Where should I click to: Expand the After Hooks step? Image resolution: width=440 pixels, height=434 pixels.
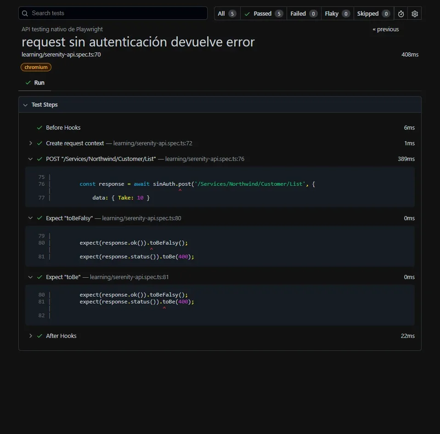click(x=30, y=336)
